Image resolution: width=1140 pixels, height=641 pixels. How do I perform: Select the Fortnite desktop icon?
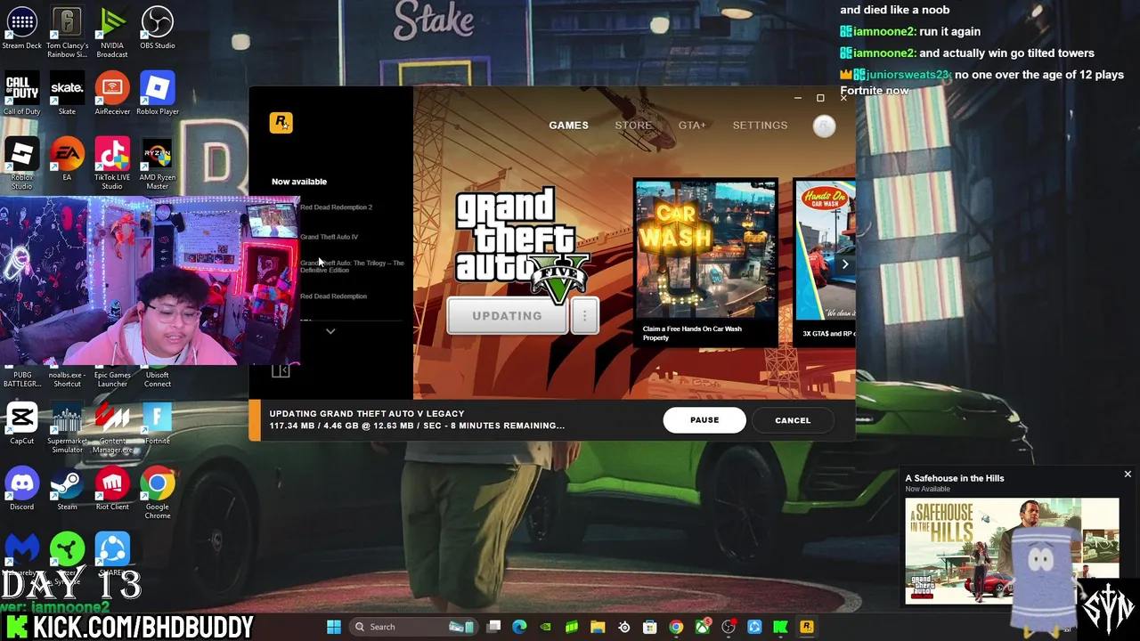click(x=158, y=424)
